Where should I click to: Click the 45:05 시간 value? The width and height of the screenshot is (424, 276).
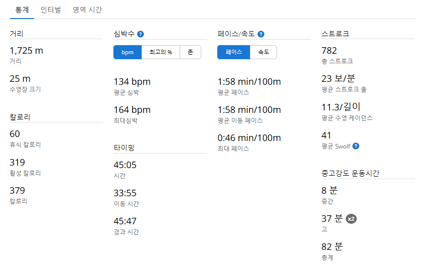[125, 165]
